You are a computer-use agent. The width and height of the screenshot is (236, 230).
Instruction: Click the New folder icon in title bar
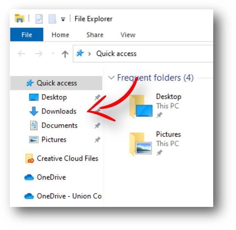[x=53, y=19]
